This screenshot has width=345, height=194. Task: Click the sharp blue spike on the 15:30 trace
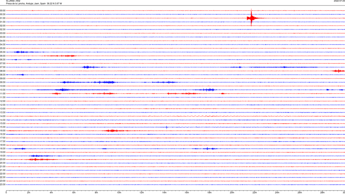[x=166, y=127]
